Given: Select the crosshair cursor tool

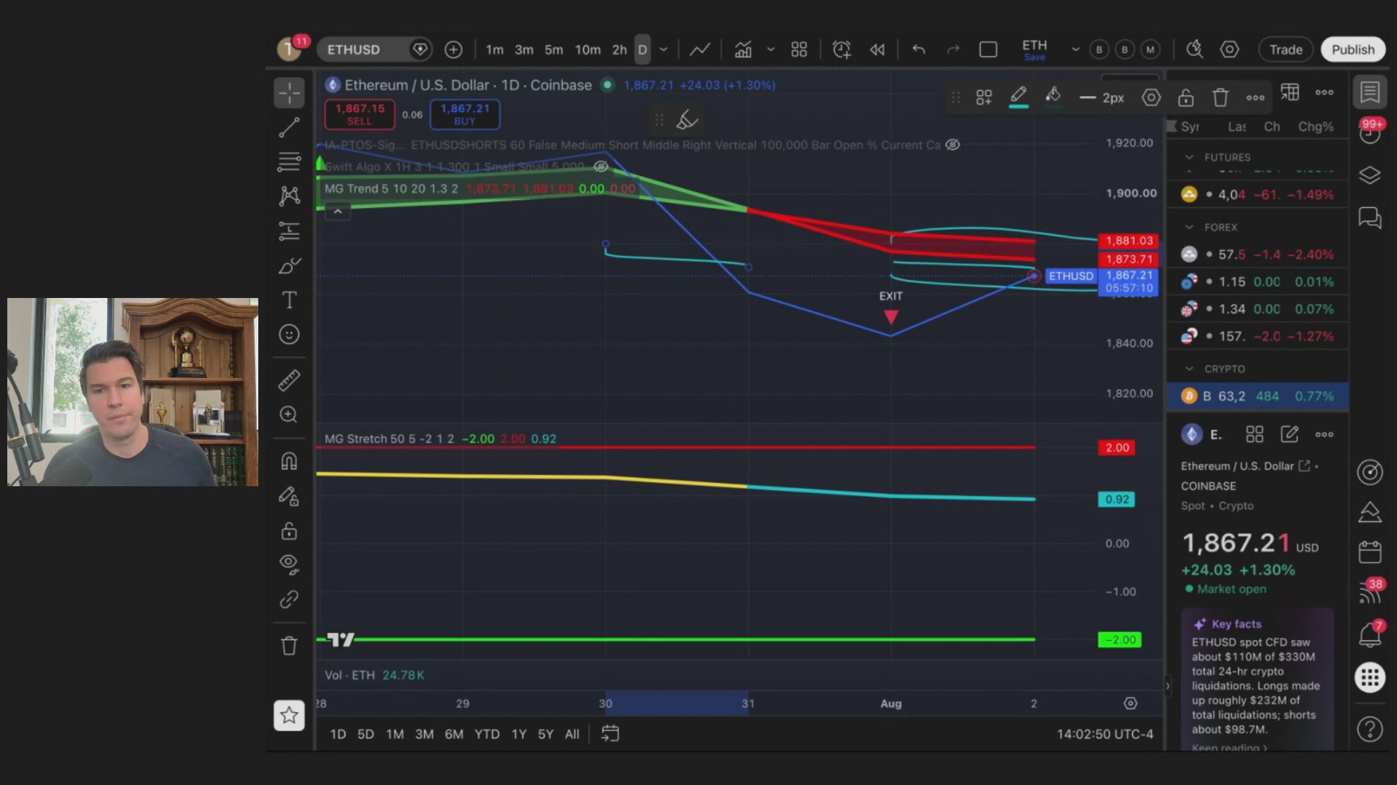Looking at the screenshot, I should pyautogui.click(x=289, y=93).
